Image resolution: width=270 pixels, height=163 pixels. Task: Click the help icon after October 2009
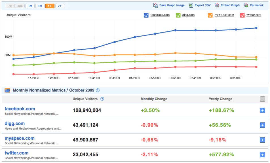pos(98,90)
